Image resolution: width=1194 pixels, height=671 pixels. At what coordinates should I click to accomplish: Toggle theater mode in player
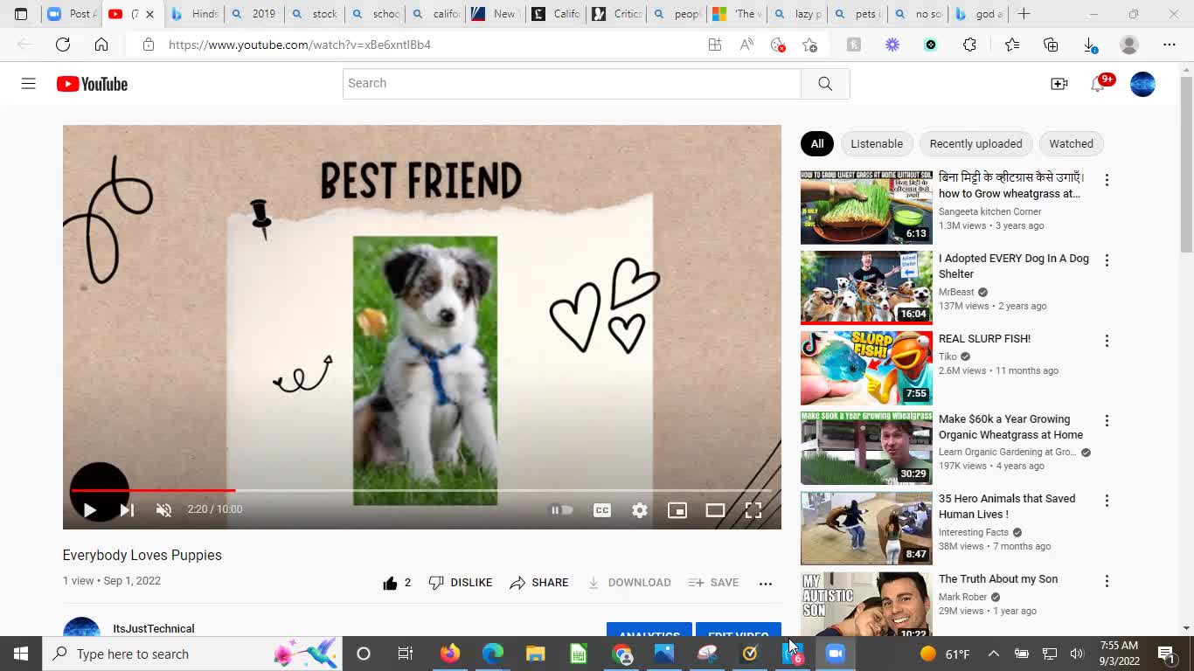point(715,510)
